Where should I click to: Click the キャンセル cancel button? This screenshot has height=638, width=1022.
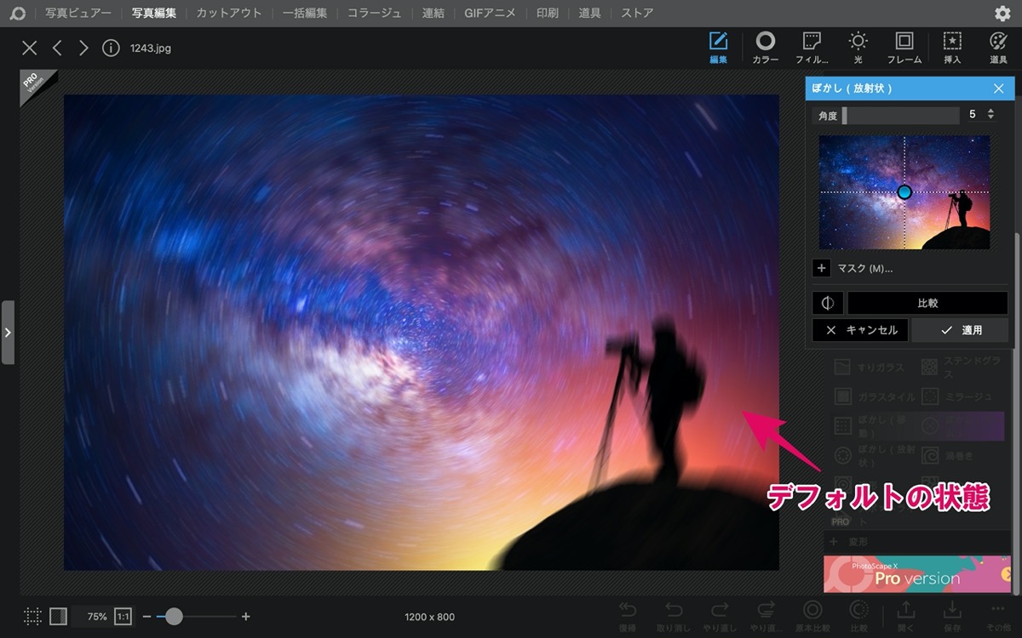[861, 330]
